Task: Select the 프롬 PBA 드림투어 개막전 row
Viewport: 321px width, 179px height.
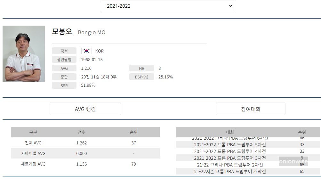Action: [248, 171]
